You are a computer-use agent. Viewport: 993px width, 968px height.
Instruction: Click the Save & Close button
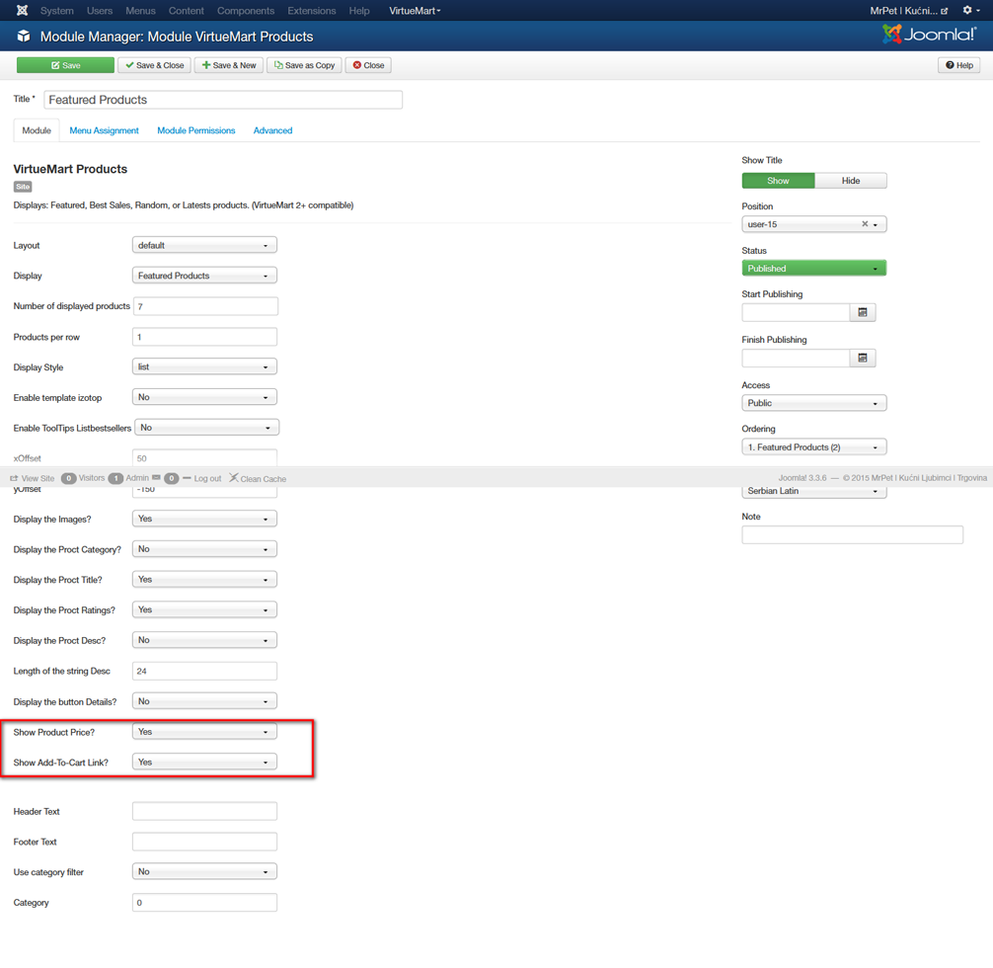[155, 65]
